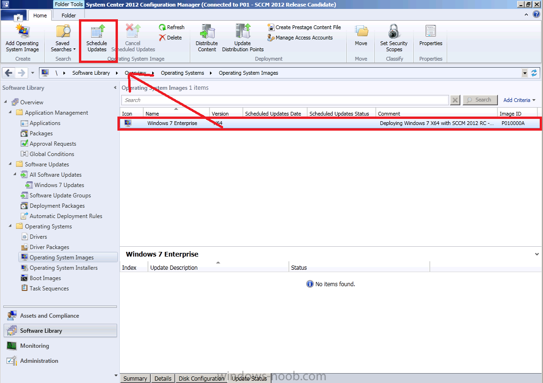Select the Windows 7 Enterprise image row
The image size is (543, 383).
click(330, 124)
